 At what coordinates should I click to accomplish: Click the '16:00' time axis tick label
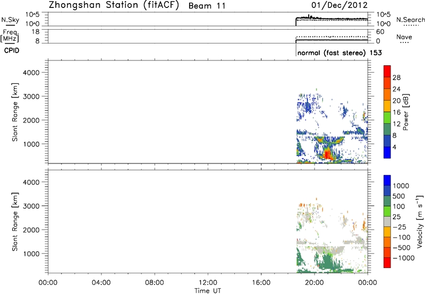[x=261, y=283]
